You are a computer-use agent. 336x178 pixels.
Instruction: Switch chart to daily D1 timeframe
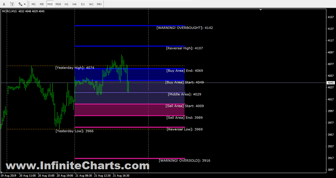[x=82, y=4]
